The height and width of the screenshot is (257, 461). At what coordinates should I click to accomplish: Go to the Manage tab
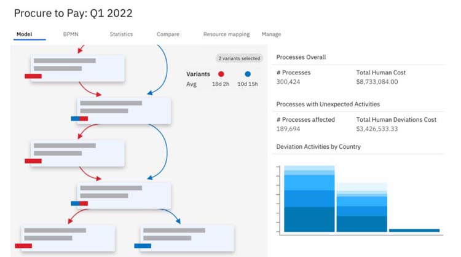click(x=271, y=34)
